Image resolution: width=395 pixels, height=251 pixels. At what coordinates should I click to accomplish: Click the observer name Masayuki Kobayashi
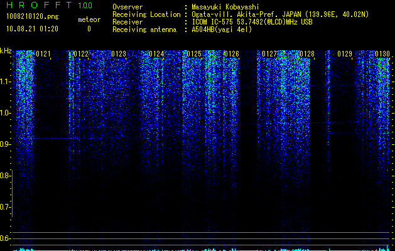(225, 7)
